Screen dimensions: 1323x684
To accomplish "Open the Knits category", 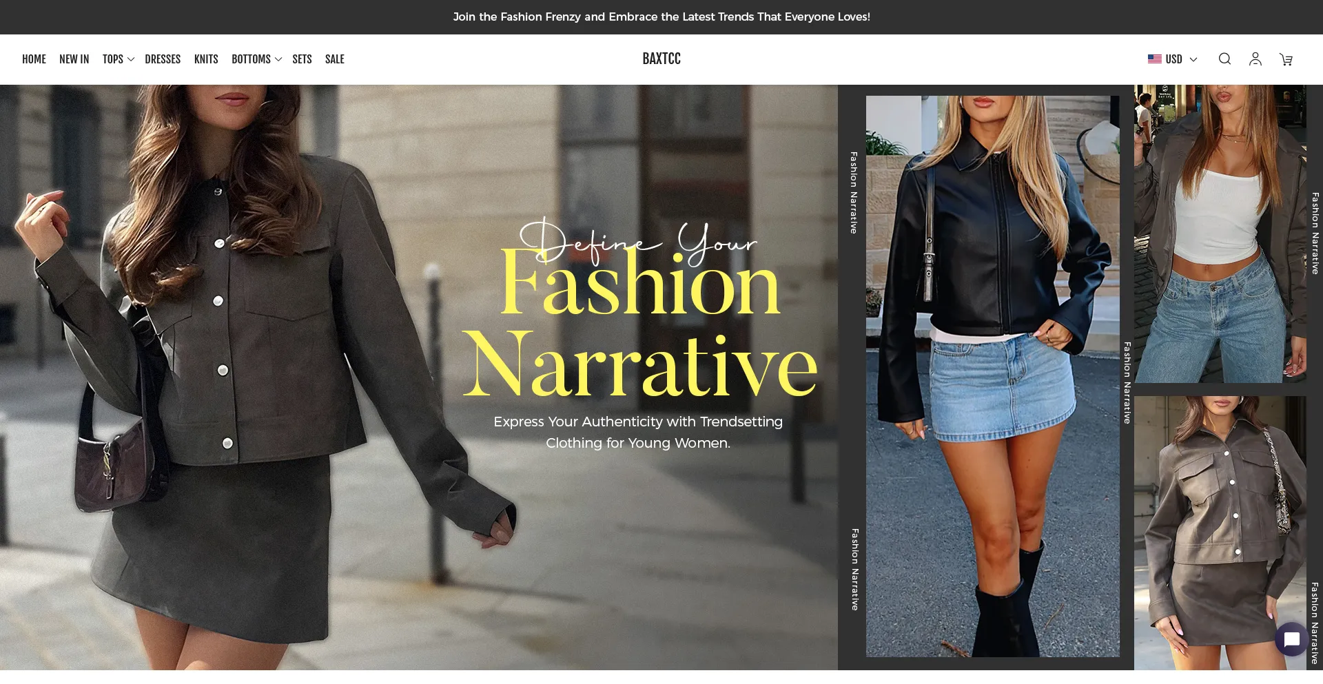I will pyautogui.click(x=206, y=59).
